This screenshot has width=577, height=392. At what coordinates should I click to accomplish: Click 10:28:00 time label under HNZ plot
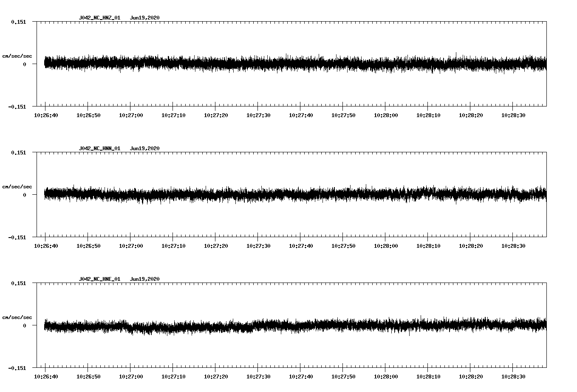tap(386, 115)
